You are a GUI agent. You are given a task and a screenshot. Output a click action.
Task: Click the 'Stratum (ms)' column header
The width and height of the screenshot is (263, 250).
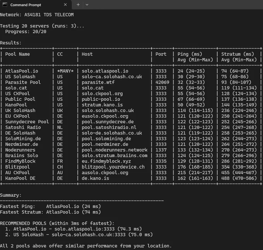pos(237,54)
